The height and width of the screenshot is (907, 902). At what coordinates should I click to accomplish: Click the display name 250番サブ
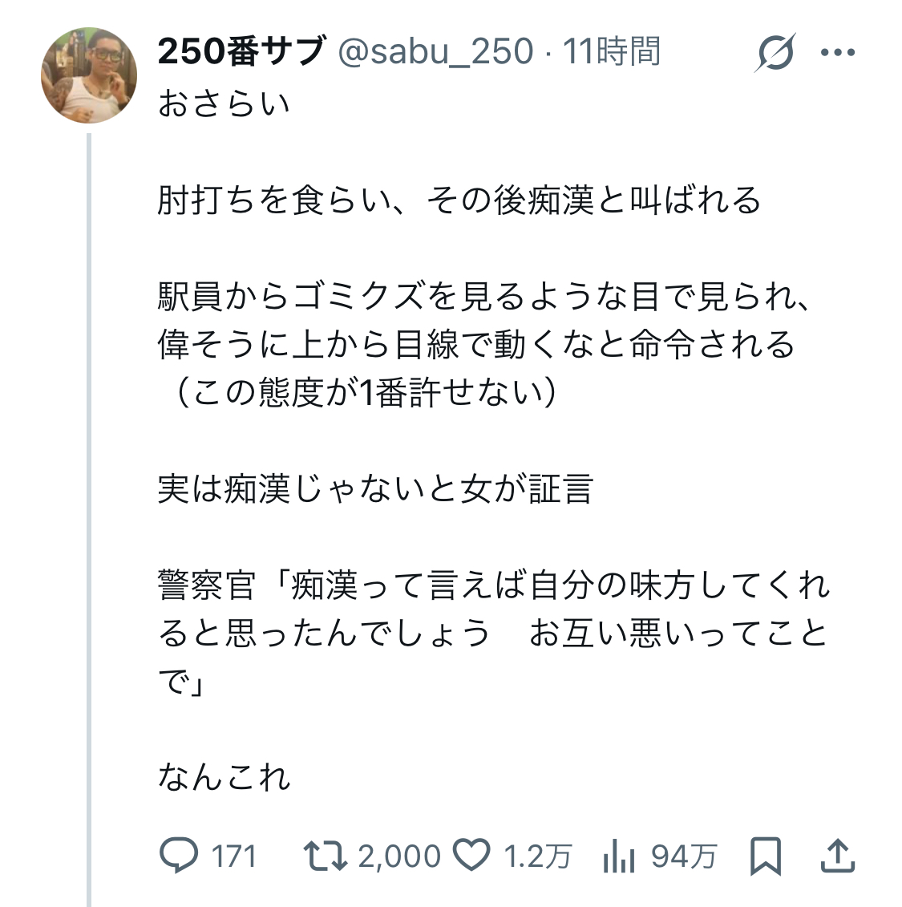241,51
